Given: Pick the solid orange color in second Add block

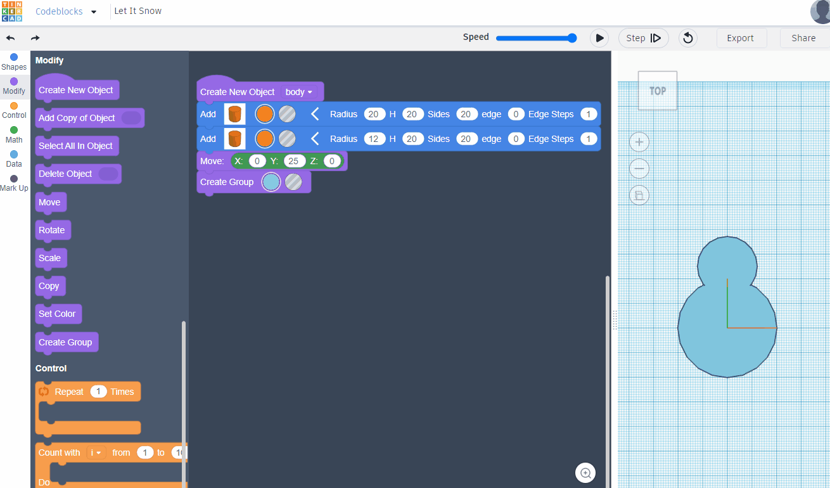Looking at the screenshot, I should (264, 139).
